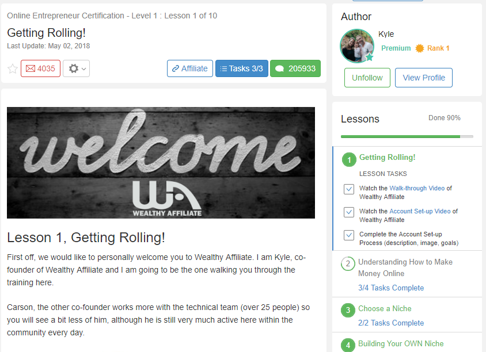486x352 pixels.
Task: Click the green lesson 1 number circle
Action: coord(349,160)
